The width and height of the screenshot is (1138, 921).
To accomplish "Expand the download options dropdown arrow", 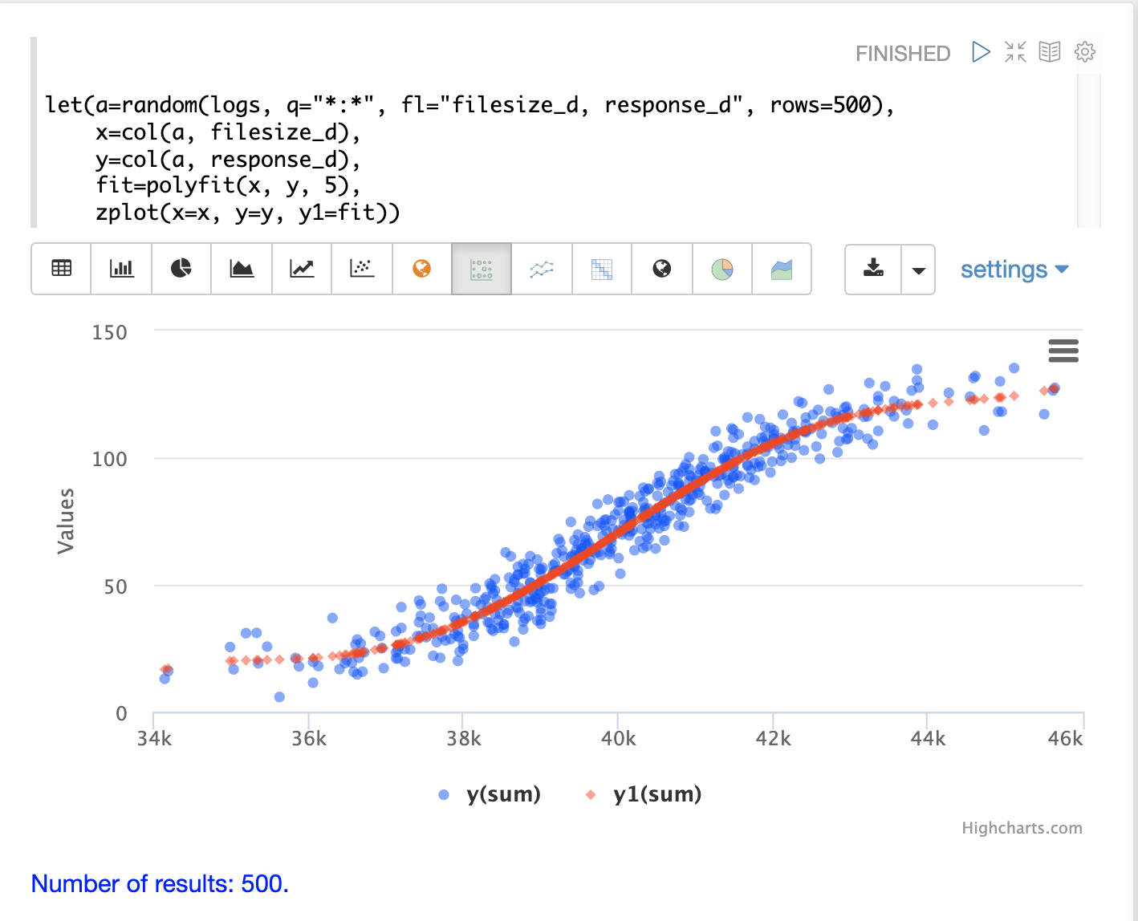I will tap(919, 270).
